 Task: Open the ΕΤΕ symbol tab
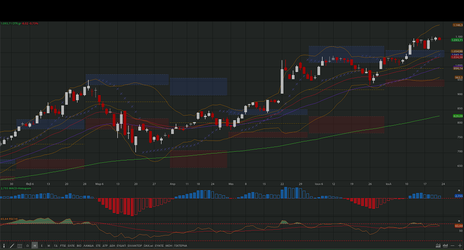click(x=98, y=245)
